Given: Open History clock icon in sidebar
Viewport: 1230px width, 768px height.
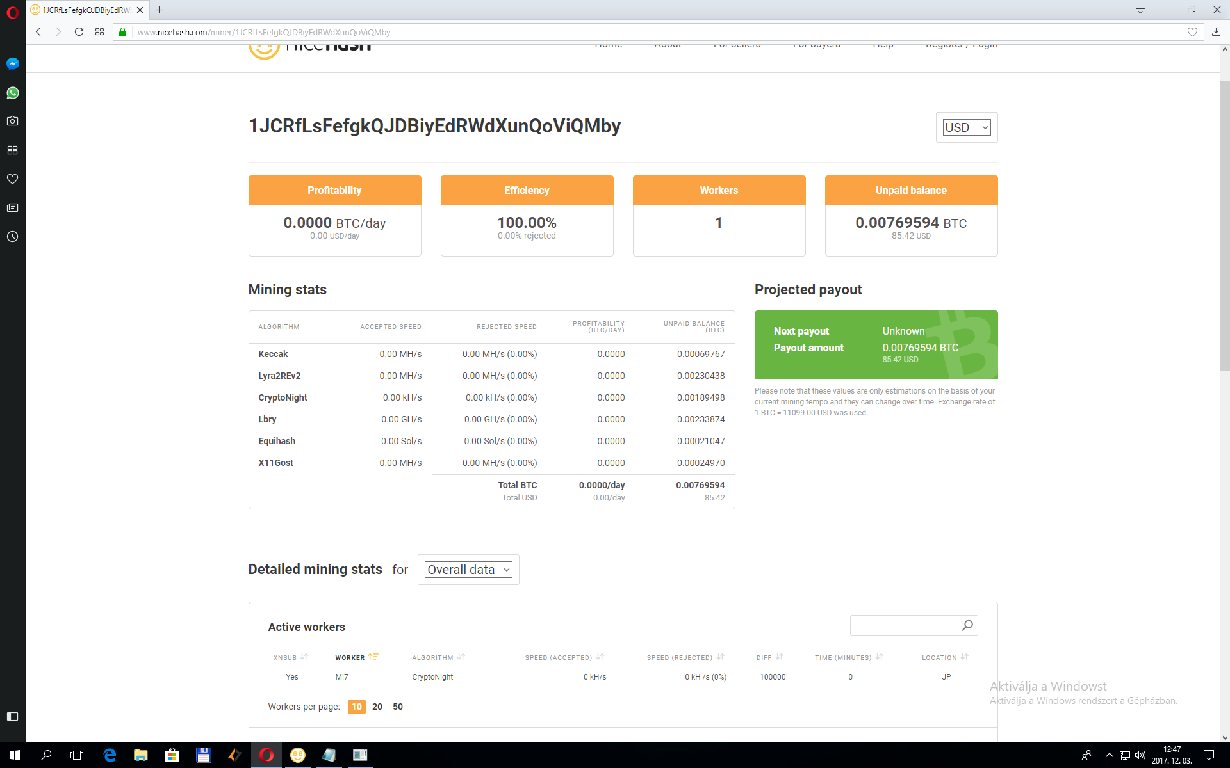Looking at the screenshot, I should [x=12, y=237].
